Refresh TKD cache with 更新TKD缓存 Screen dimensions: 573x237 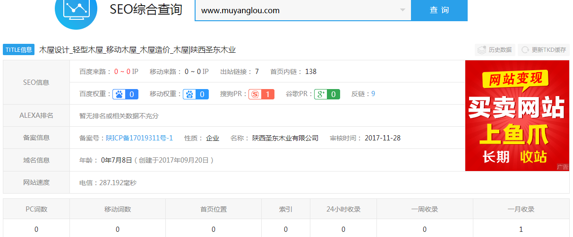tap(544, 50)
